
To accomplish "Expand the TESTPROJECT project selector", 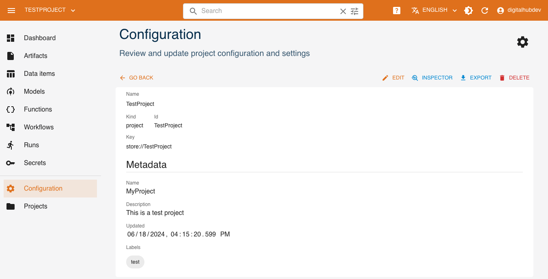I will click(x=50, y=10).
